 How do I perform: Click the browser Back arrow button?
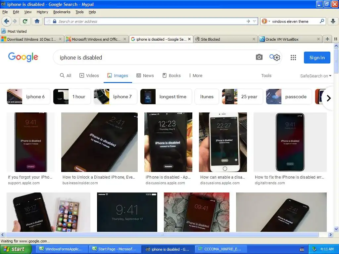coord(7,21)
